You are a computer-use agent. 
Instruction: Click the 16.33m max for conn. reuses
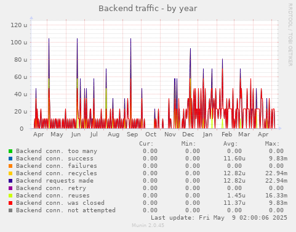[x=276, y=196]
